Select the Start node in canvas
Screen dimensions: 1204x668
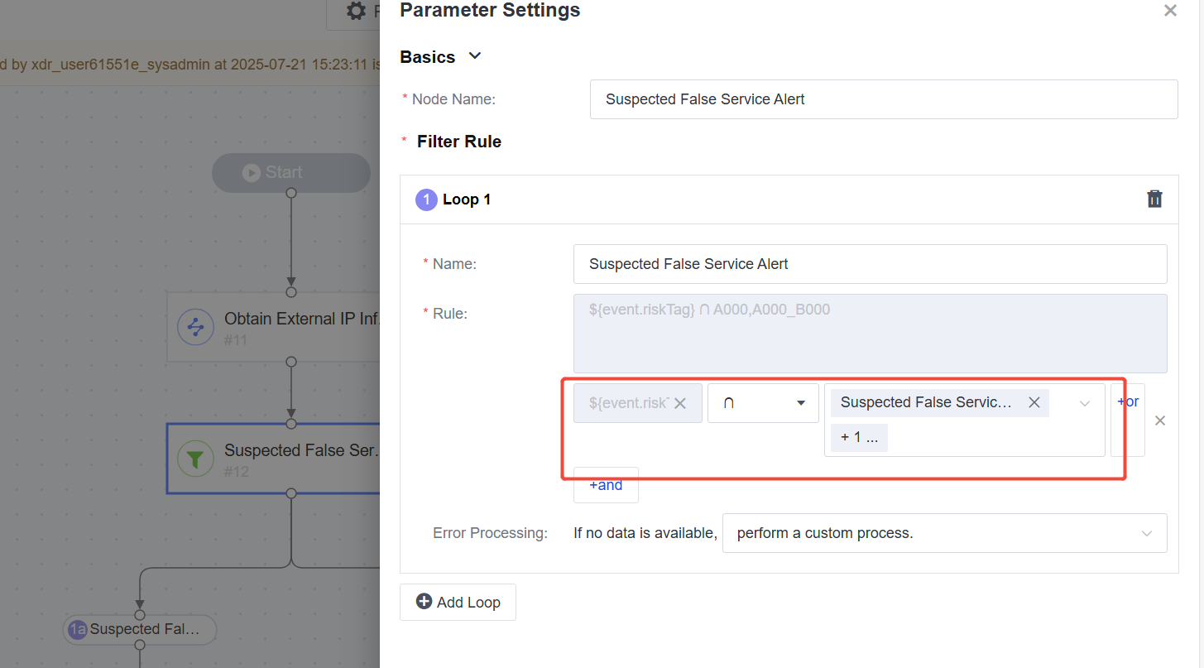tap(290, 172)
